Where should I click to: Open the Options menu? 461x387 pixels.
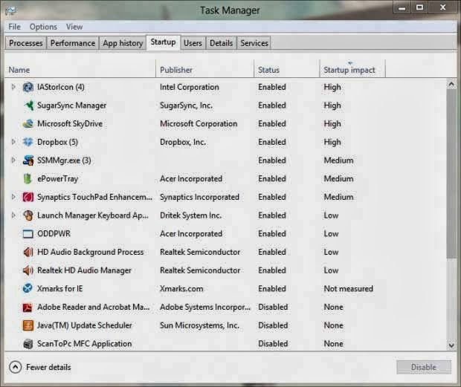(43, 27)
